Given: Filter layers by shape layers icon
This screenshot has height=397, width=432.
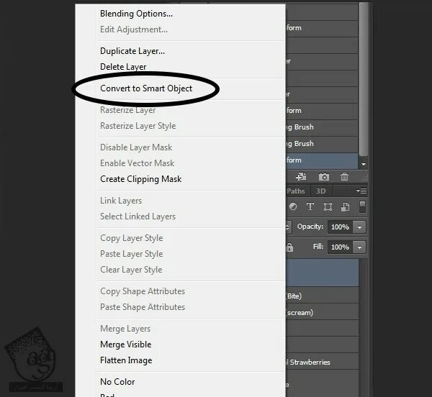Looking at the screenshot, I should click(328, 206).
